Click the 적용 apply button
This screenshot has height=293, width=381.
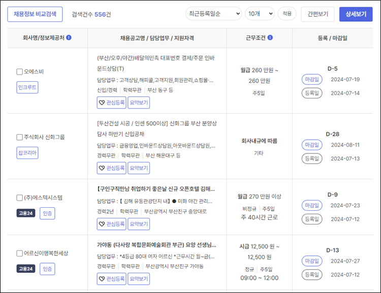(x=287, y=14)
